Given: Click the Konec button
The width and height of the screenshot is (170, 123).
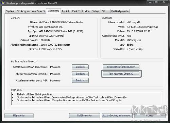Looking at the screenshot, I should click(150, 116).
